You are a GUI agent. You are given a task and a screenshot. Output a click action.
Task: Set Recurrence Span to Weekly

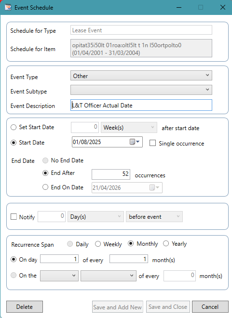[x=98, y=244]
